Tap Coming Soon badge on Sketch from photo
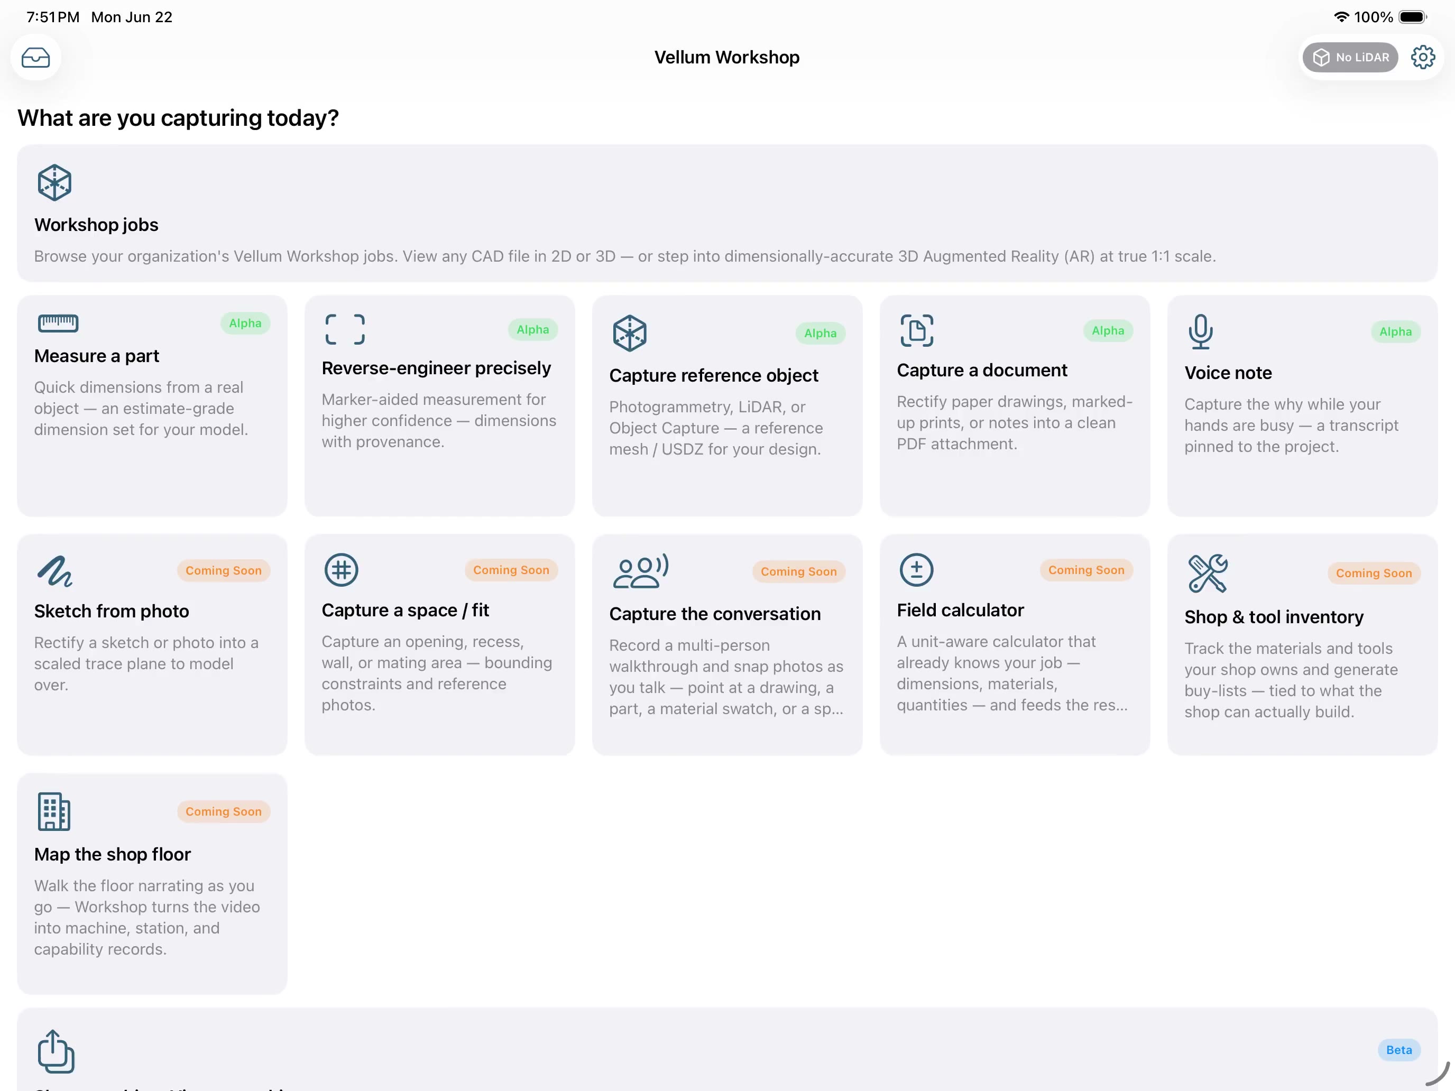The image size is (1455, 1091). [x=224, y=571]
